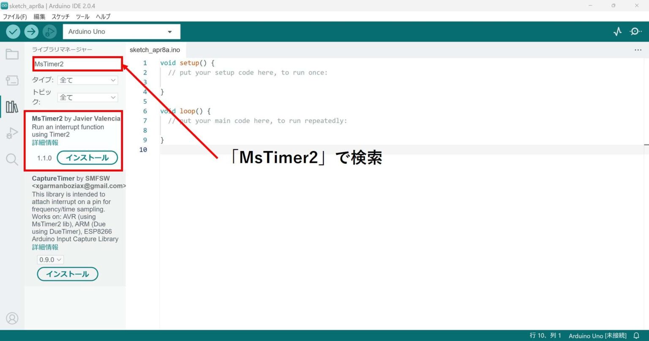The height and width of the screenshot is (341, 649).
Task: Open 詳細情報 link for MsTimer2
Action: tap(44, 143)
